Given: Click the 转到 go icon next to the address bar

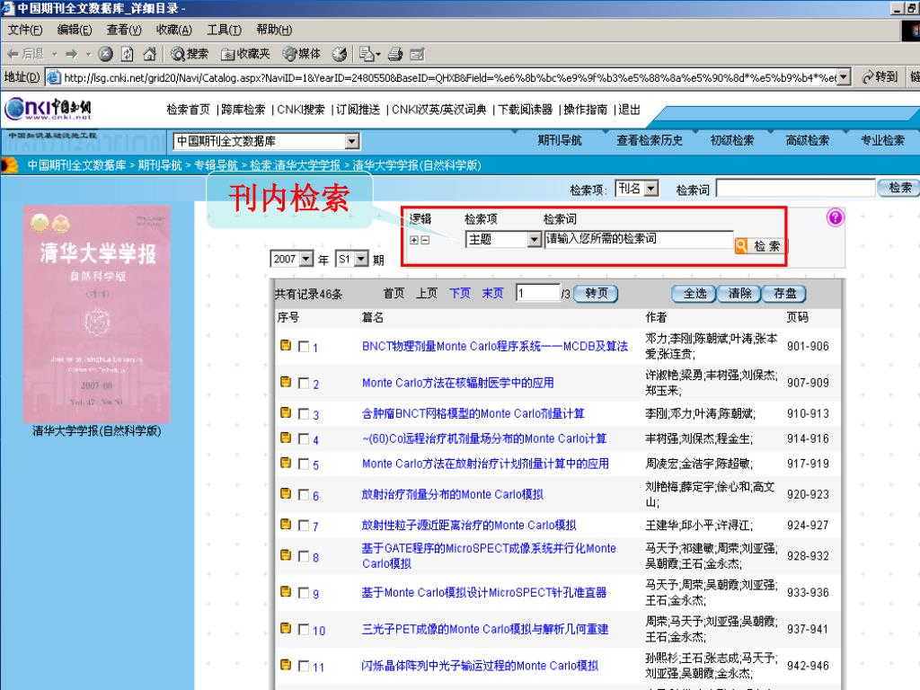Looking at the screenshot, I should coord(880,77).
